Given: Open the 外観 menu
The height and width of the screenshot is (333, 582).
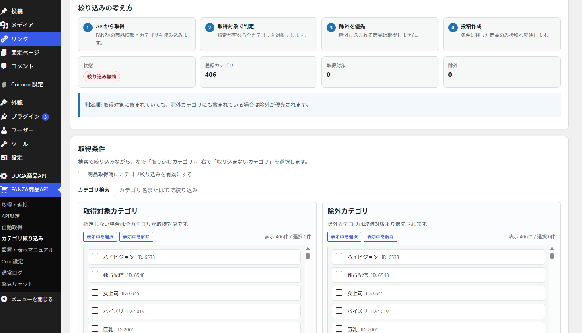Looking at the screenshot, I should click(x=31, y=103).
